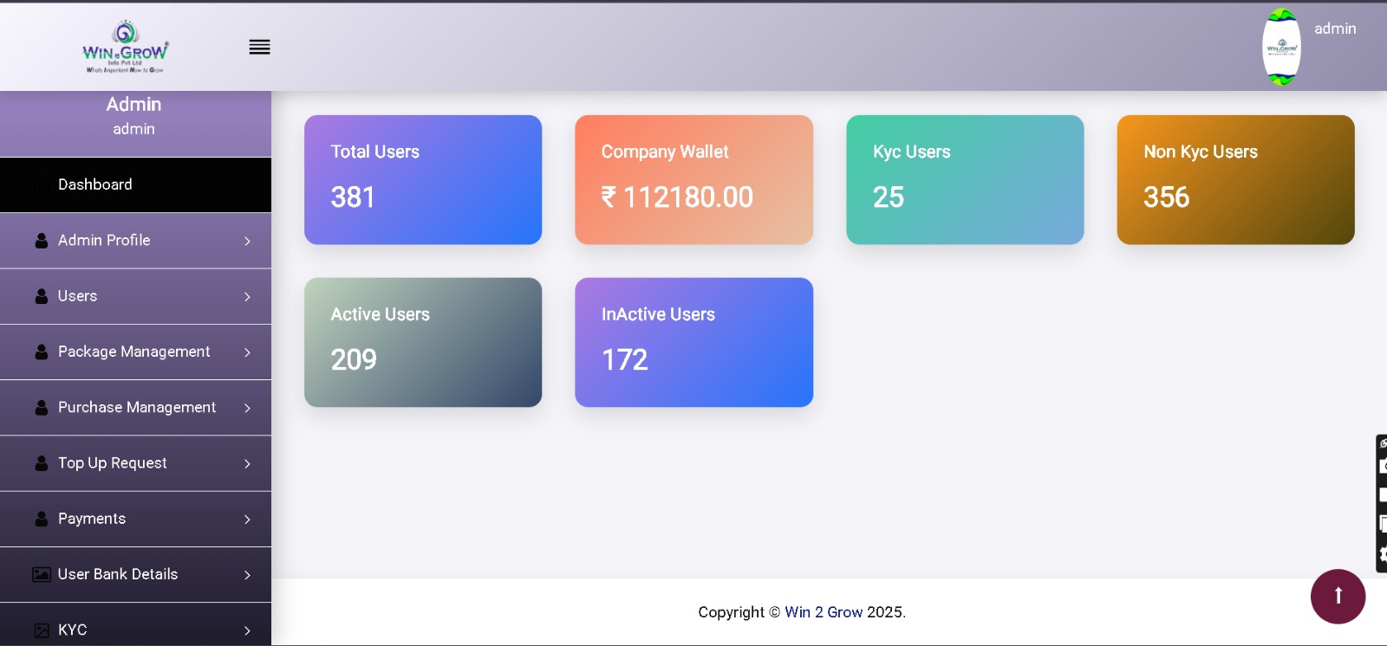Click the Users person icon
The width and height of the screenshot is (1387, 646).
click(42, 296)
